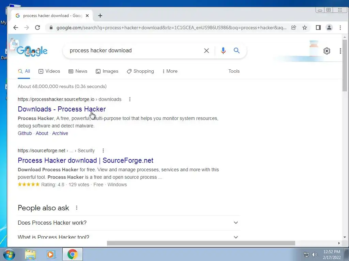Follow the Github sitelink

[25, 133]
